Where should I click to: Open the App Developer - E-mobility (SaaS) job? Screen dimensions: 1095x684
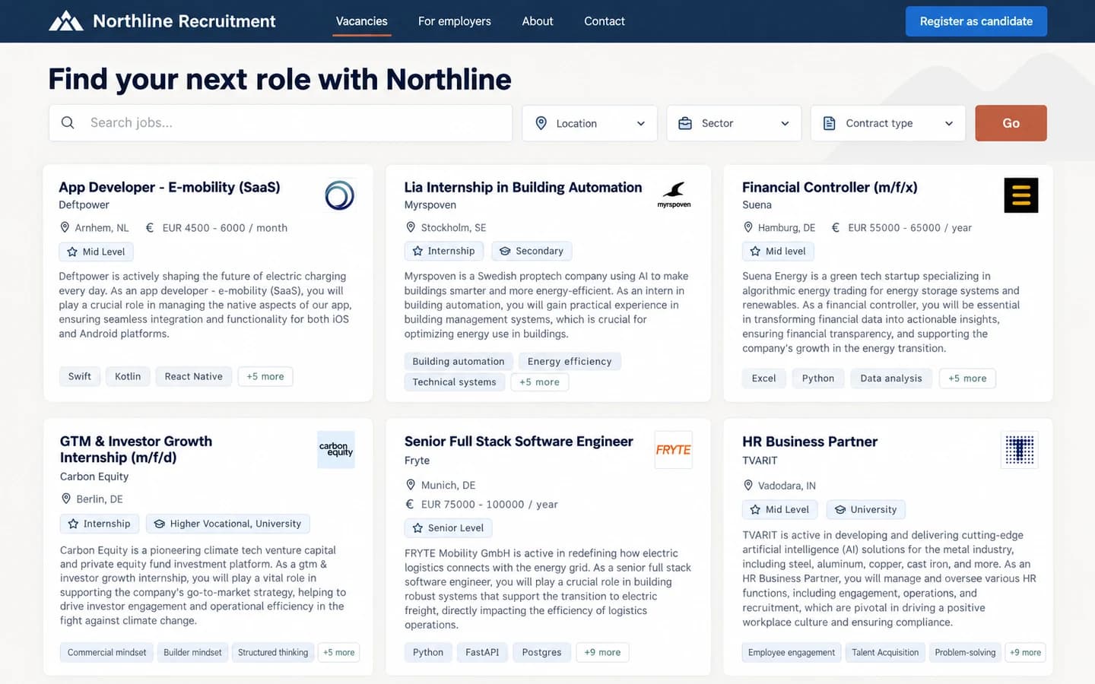pos(170,187)
